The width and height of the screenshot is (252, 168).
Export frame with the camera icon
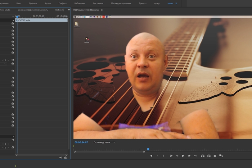tap(215, 156)
